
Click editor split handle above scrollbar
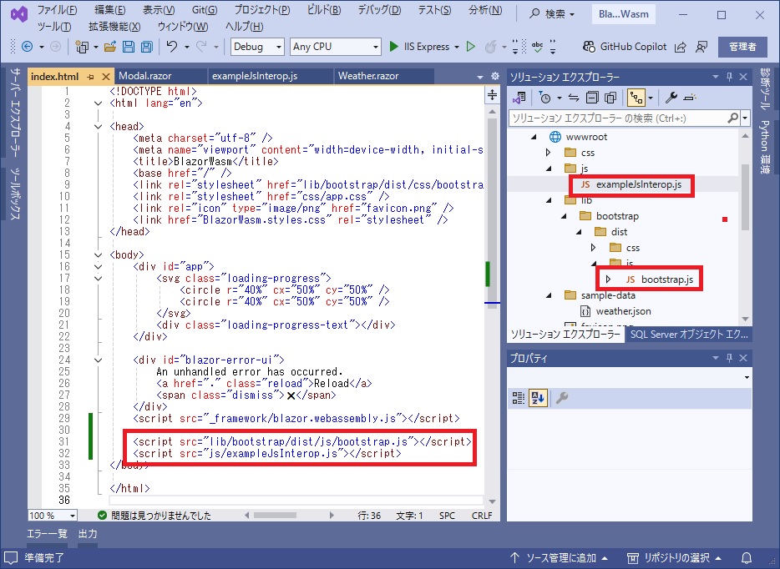click(492, 95)
